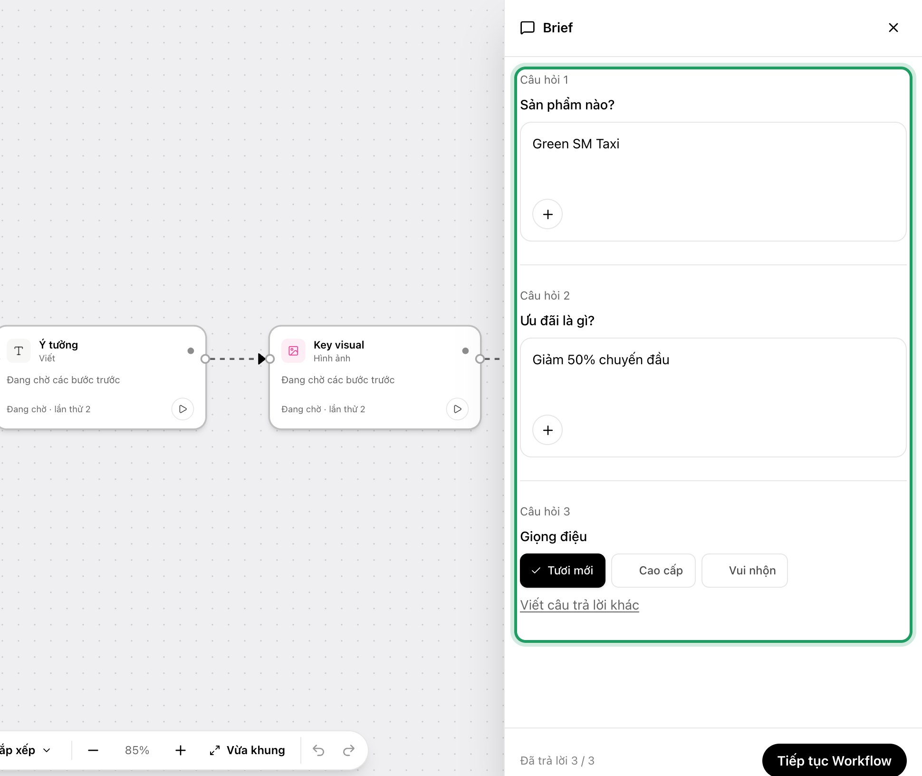Image resolution: width=922 pixels, height=776 pixels.
Task: Zoom out with the minus icon
Action: pyautogui.click(x=93, y=750)
